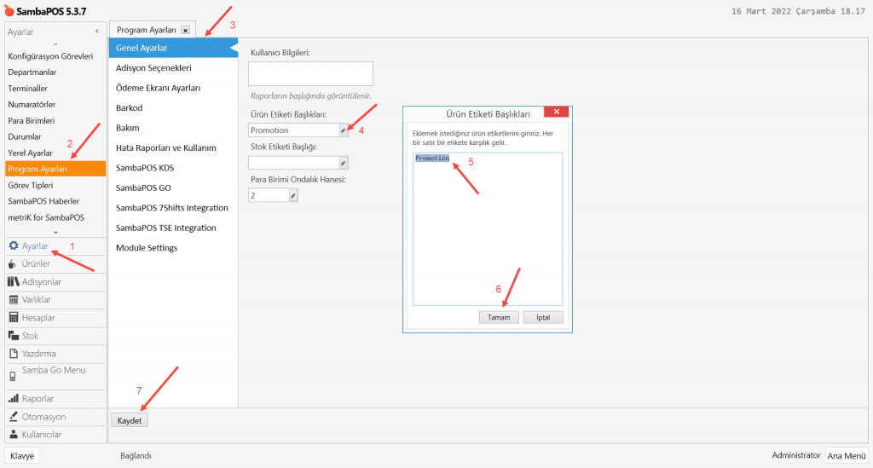Open the SambaPOS GO section

173,188
